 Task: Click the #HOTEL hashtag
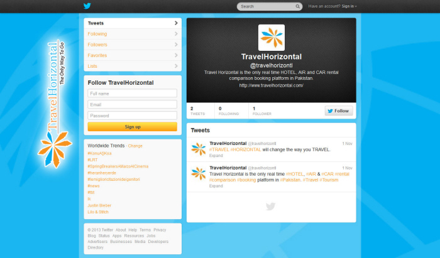click(295, 174)
